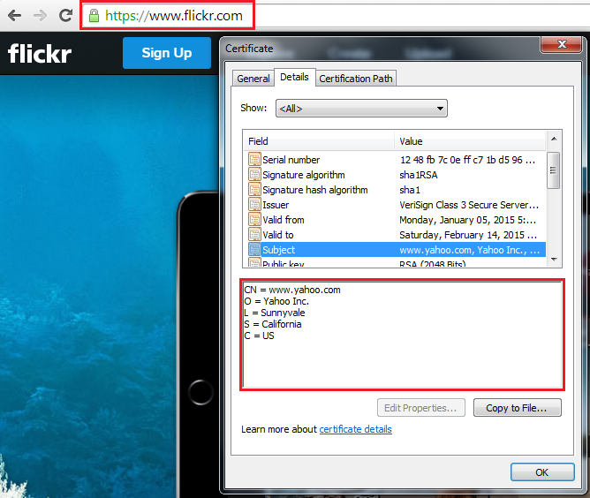Image resolution: width=590 pixels, height=498 pixels.
Task: Click the Edit Properties button
Action: [x=420, y=408]
